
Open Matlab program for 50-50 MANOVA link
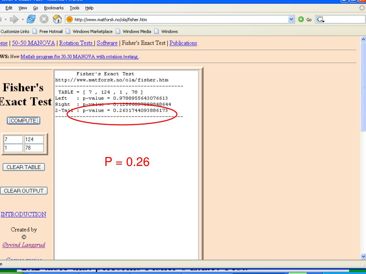(80, 57)
